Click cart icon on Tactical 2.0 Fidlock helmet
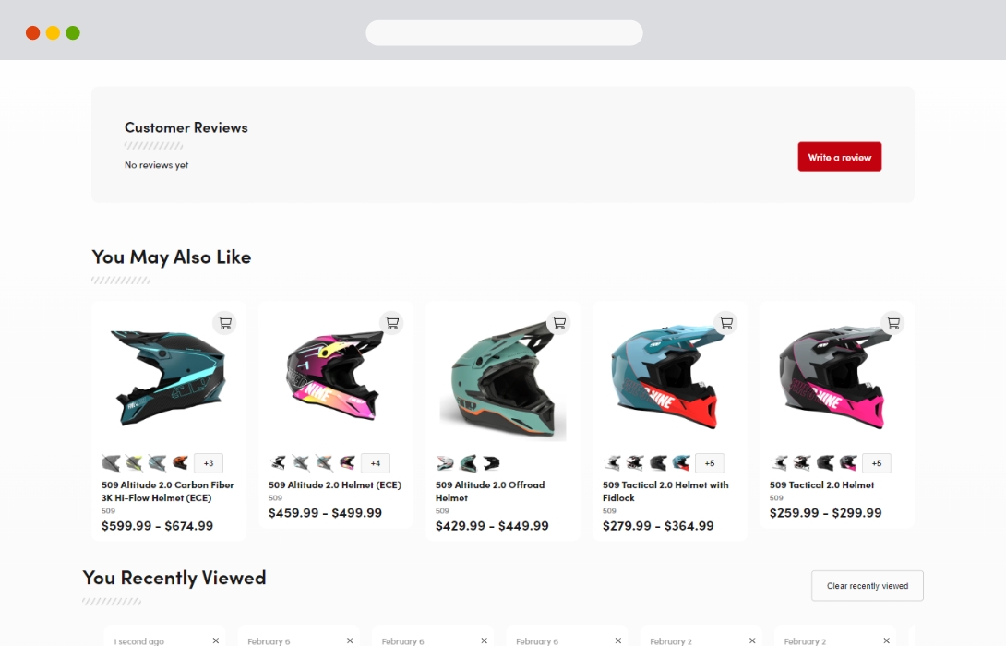The height and width of the screenshot is (646, 1006). [725, 323]
